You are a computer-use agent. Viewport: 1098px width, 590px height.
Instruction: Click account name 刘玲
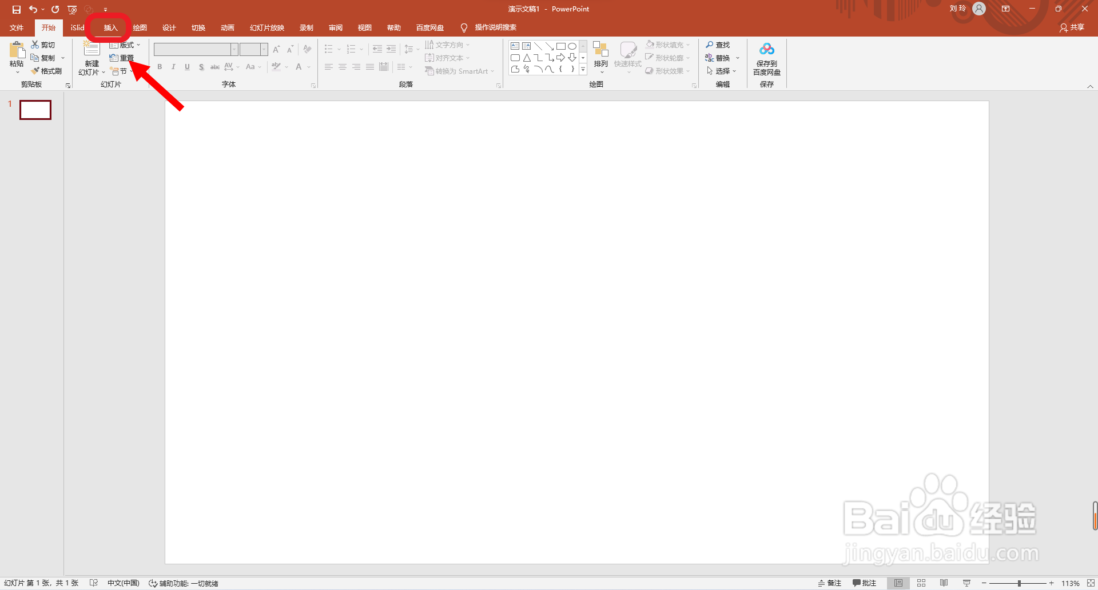957,9
